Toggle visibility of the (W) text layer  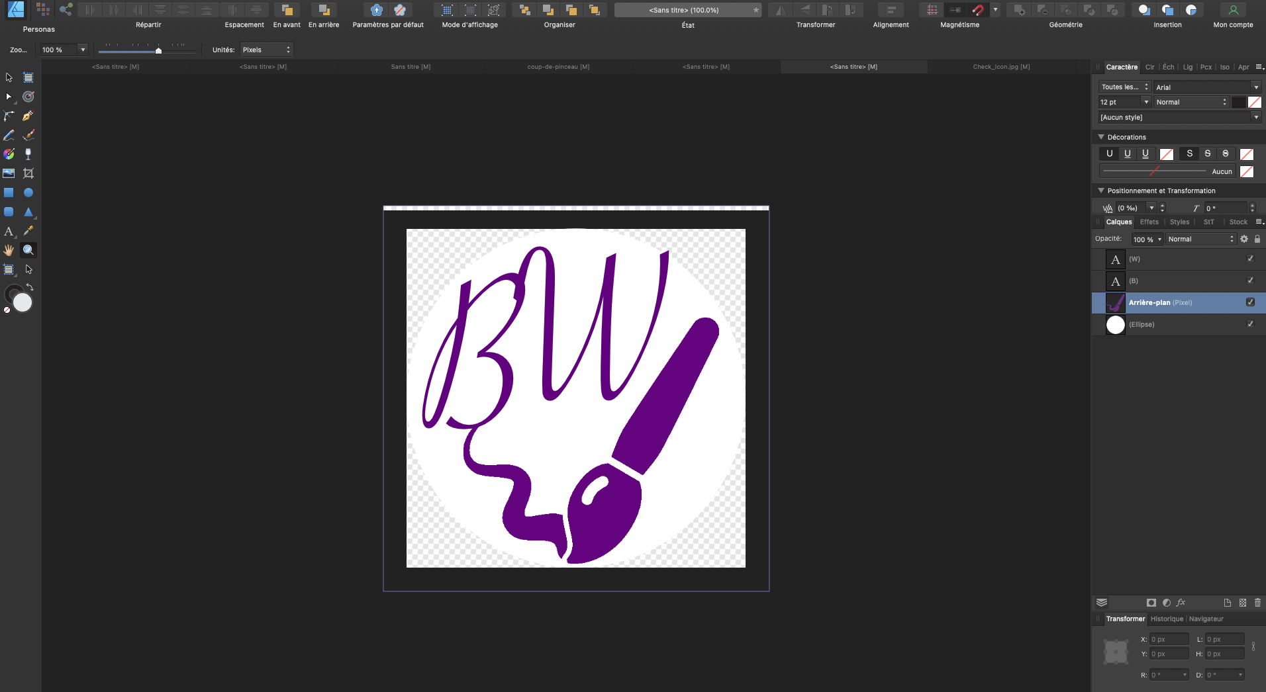1250,259
